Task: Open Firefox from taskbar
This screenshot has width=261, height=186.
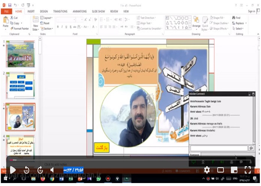Action: 43,179
